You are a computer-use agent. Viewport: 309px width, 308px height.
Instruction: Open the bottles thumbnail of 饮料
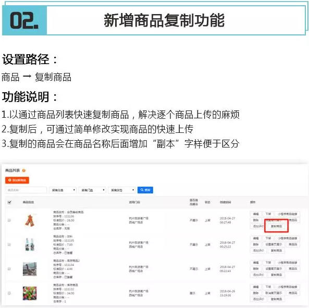[x=30, y=244]
